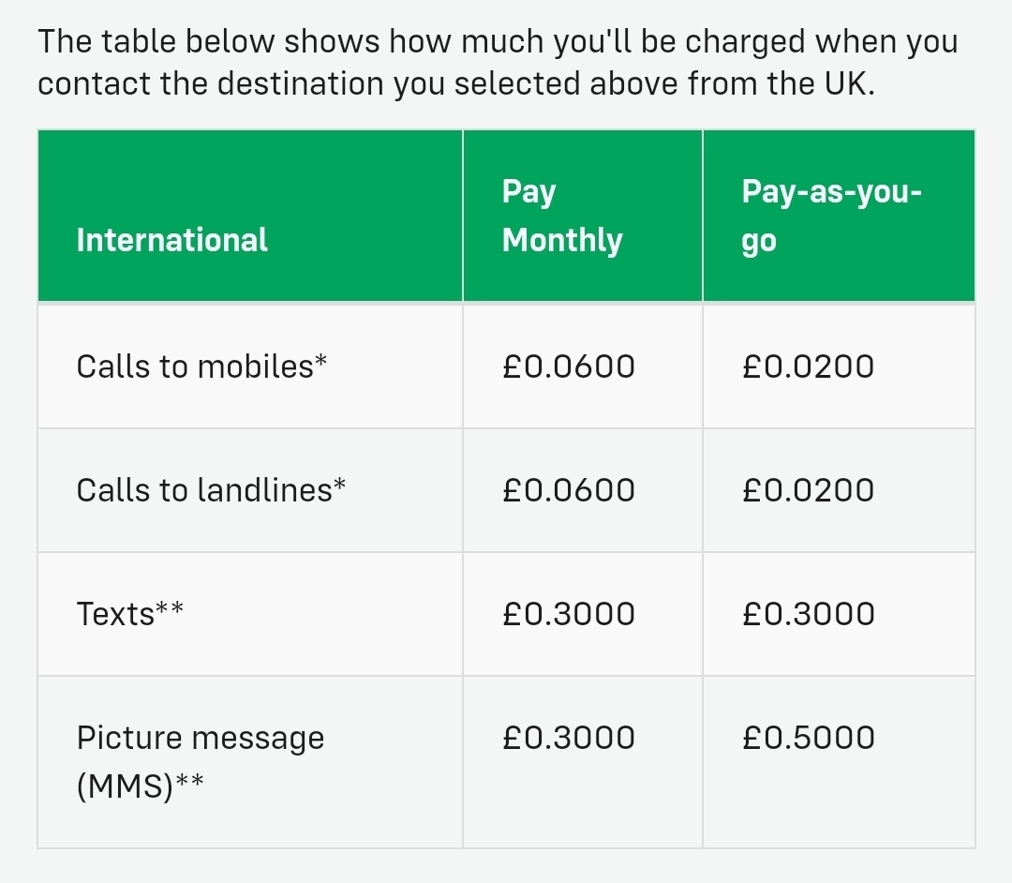Click Pay Monthly price for calls to landlines
This screenshot has height=883, width=1012.
569,490
